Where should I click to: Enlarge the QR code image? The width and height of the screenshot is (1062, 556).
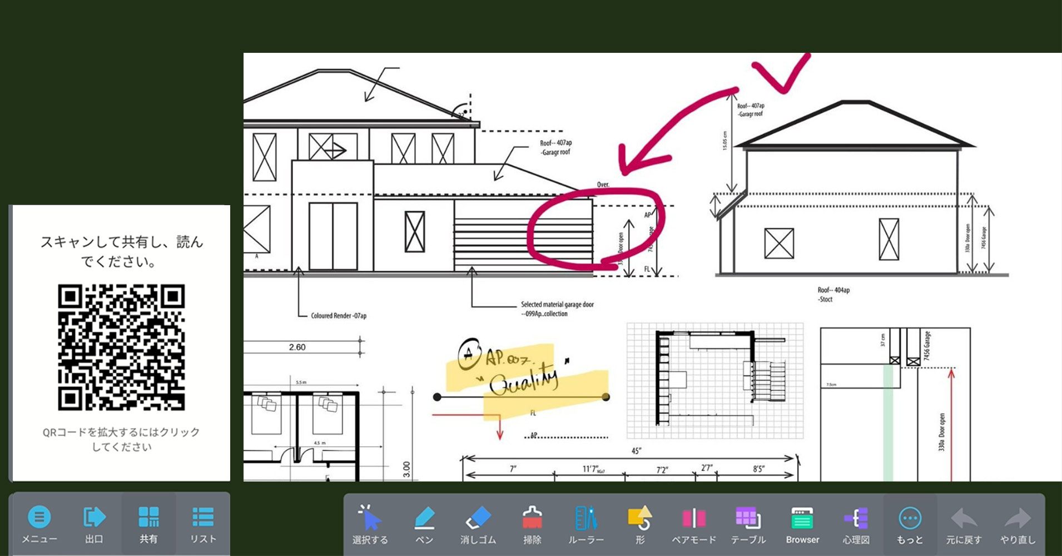121,348
